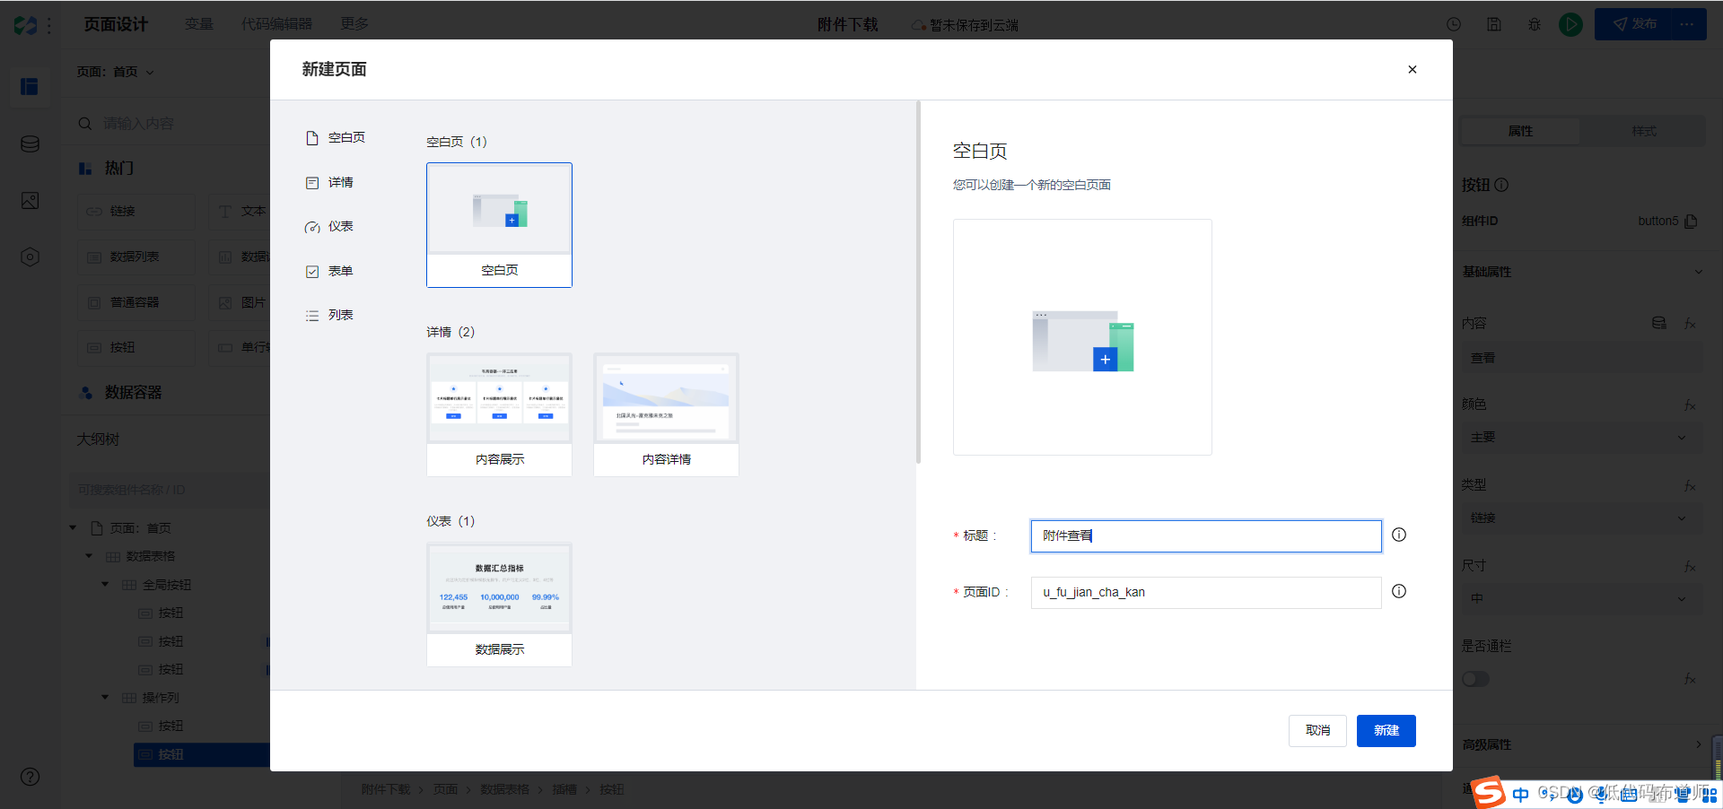
Task: Collapse the 操作列 tree node
Action: coord(105,698)
